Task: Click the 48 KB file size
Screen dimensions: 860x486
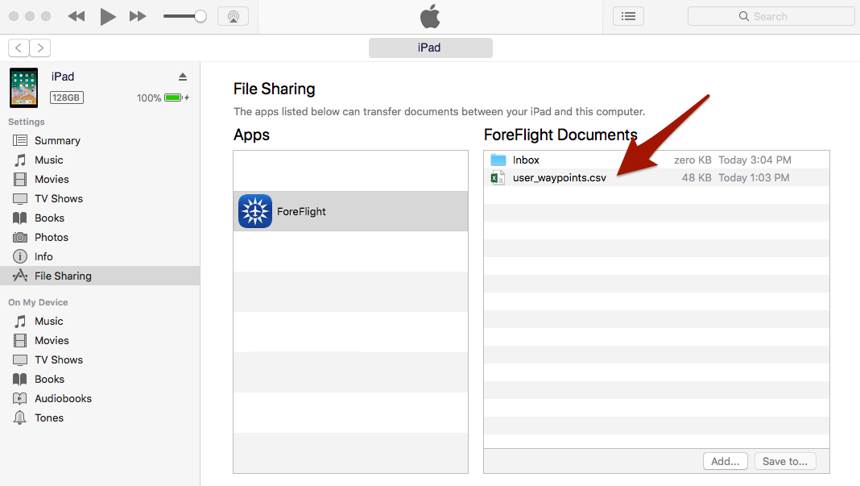Action: click(697, 177)
